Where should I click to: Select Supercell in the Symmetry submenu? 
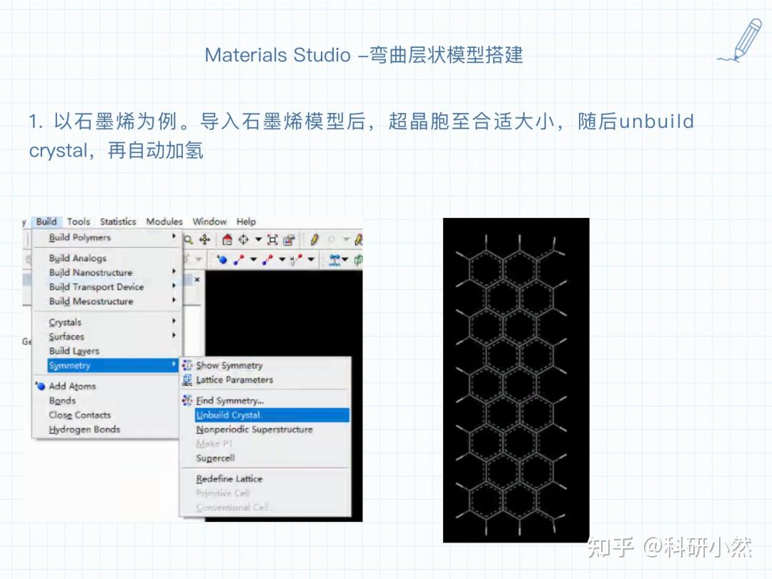point(214,458)
